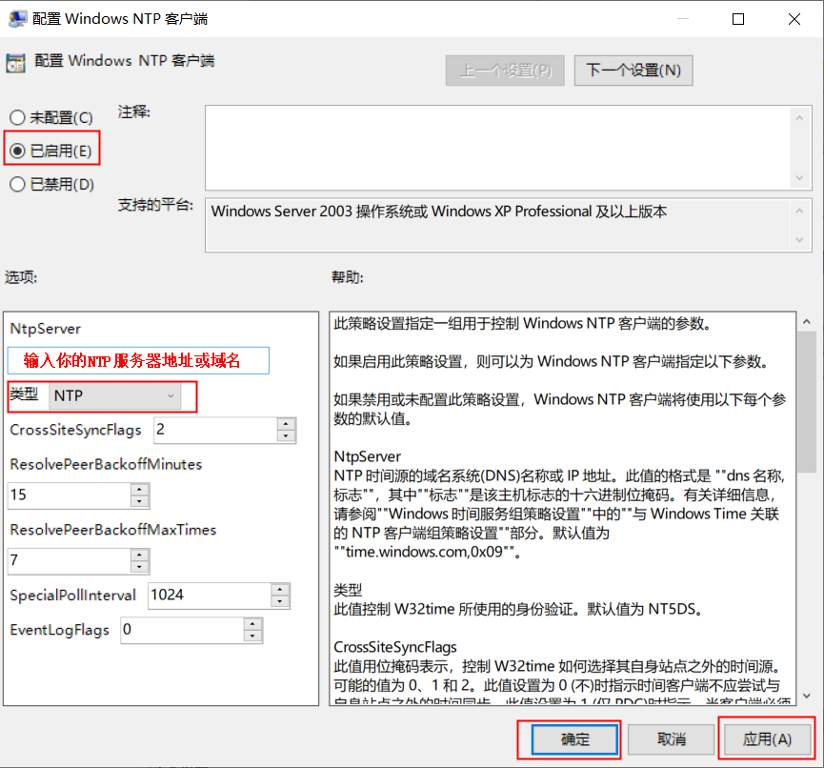Increment the ResolvePeerBackoffMaxTimes value

coord(141,556)
